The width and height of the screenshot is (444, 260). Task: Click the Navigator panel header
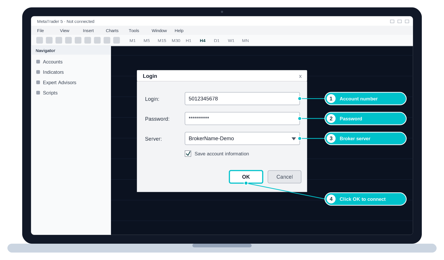pyautogui.click(x=71, y=50)
